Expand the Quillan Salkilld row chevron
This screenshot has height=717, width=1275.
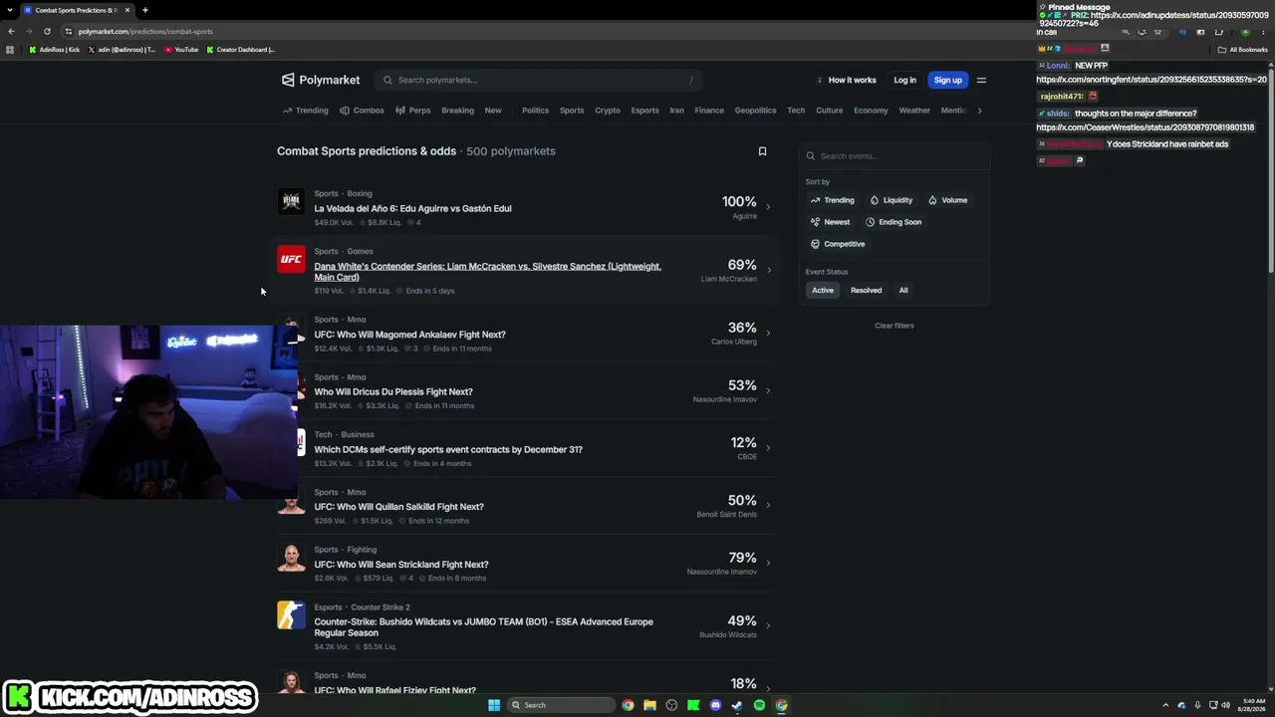[768, 506]
